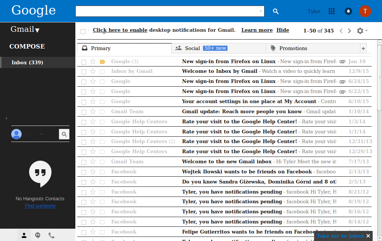Star the Welcome to new Gmail inbox email

click(93, 161)
